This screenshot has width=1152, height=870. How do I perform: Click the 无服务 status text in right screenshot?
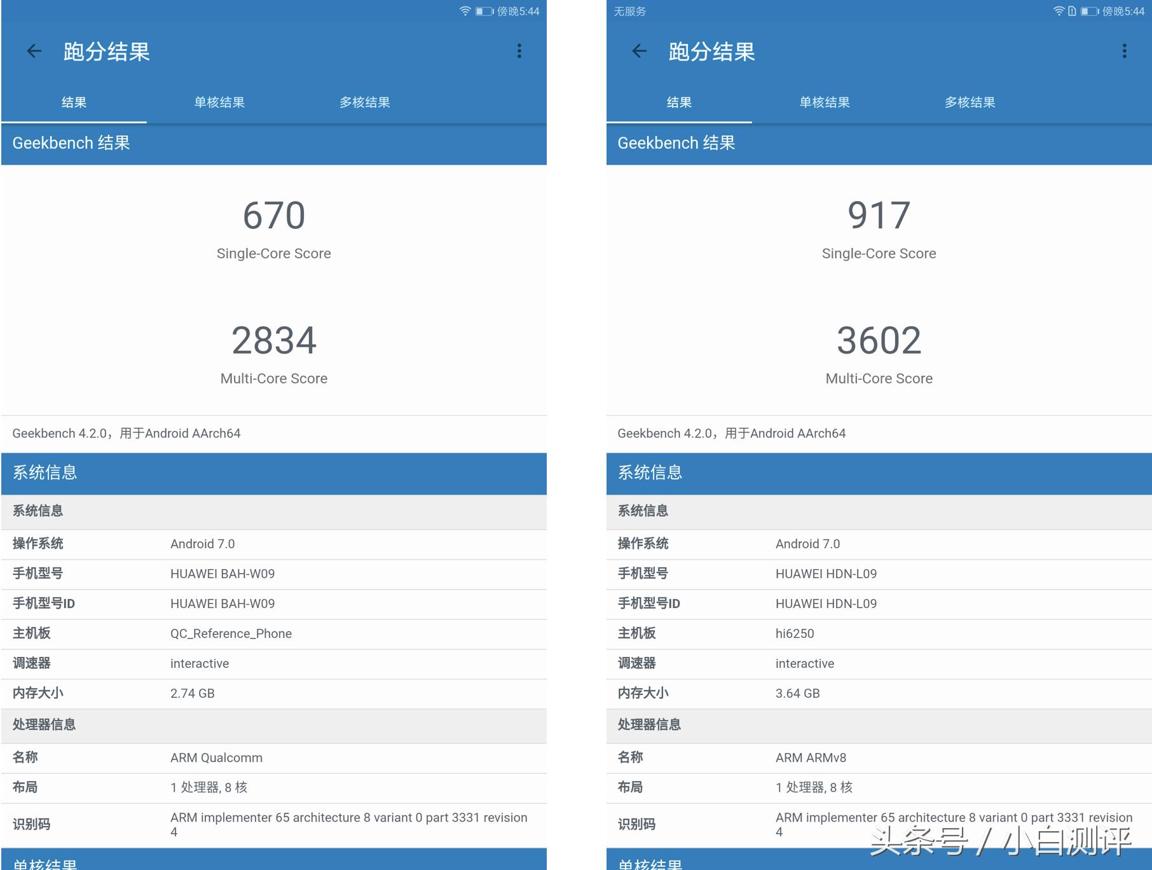pos(629,11)
